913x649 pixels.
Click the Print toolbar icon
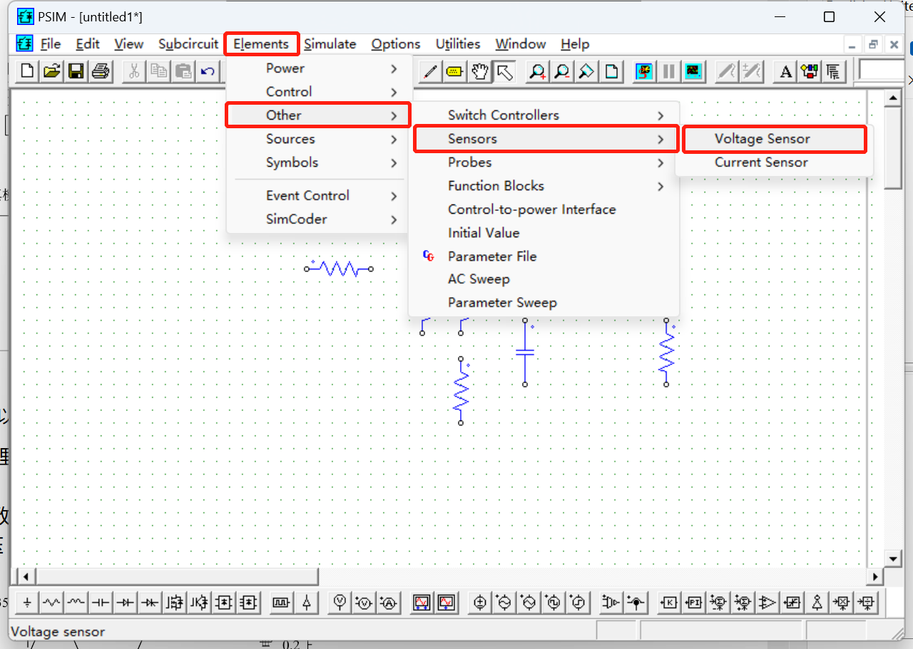100,71
